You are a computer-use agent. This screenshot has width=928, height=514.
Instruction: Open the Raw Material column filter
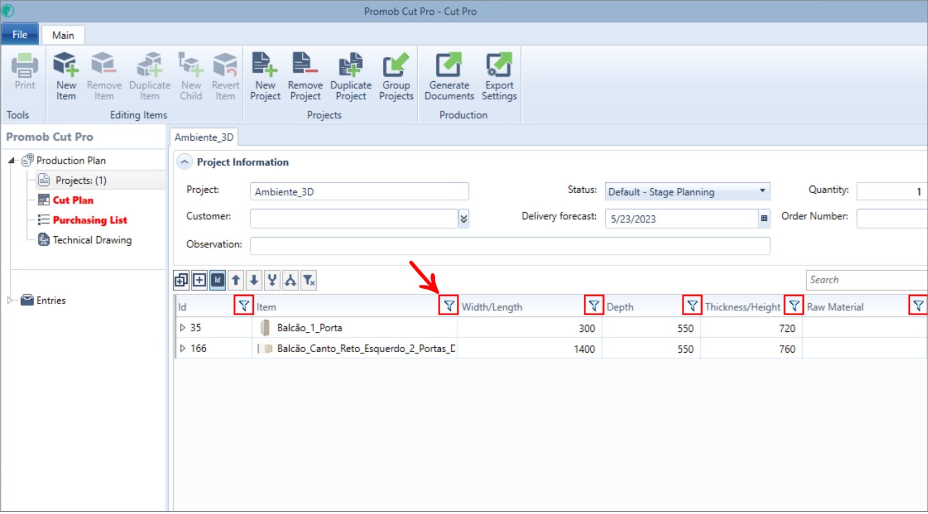918,306
